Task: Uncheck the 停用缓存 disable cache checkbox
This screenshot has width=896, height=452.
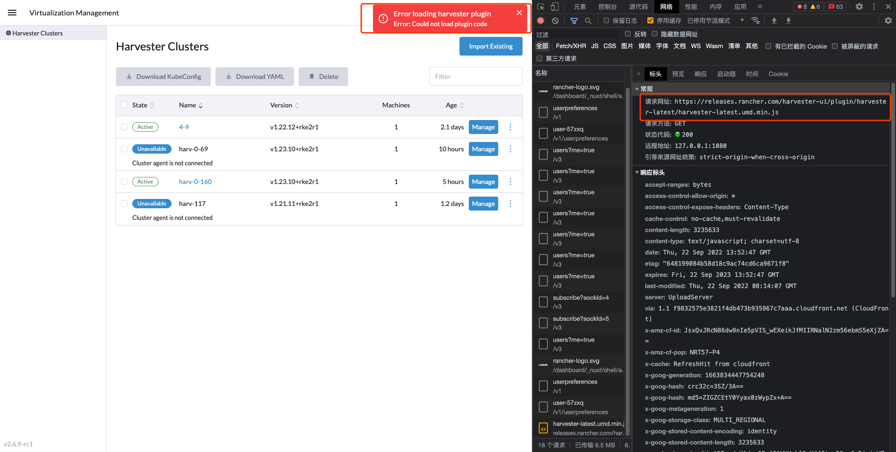Action: pyautogui.click(x=650, y=21)
